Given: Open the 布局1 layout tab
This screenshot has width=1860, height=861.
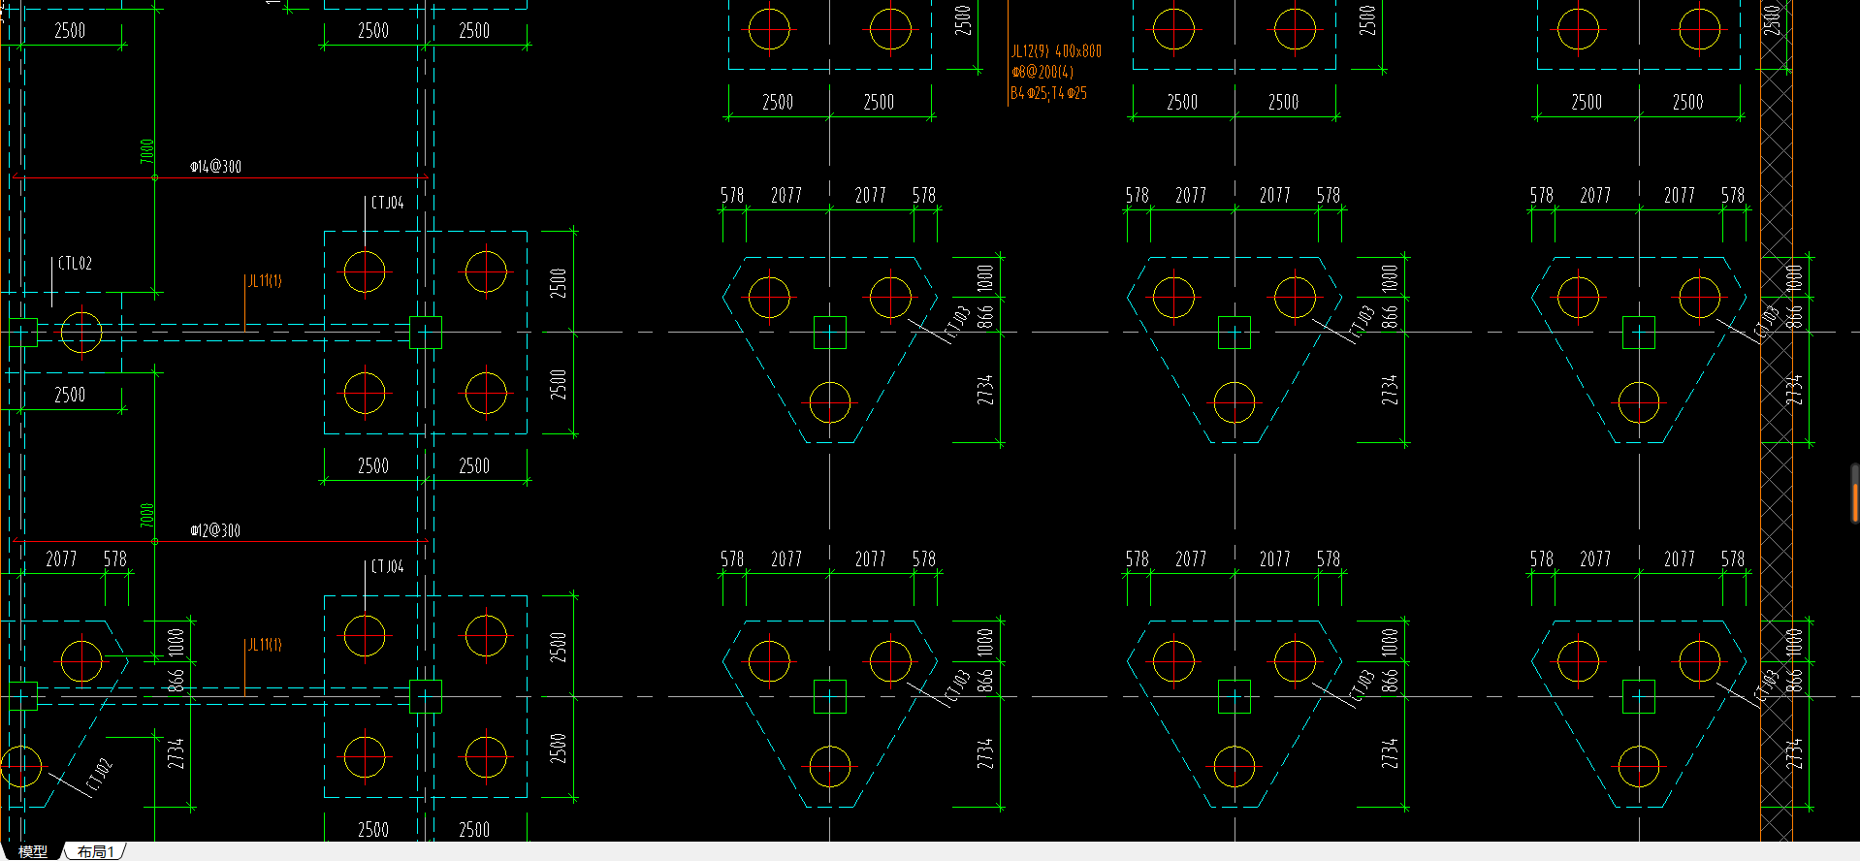Looking at the screenshot, I should coord(96,851).
